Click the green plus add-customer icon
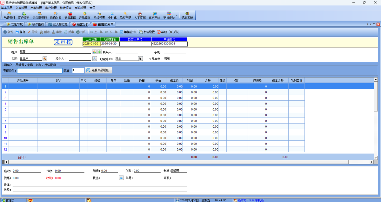381x202 pixels. (x=99, y=52)
